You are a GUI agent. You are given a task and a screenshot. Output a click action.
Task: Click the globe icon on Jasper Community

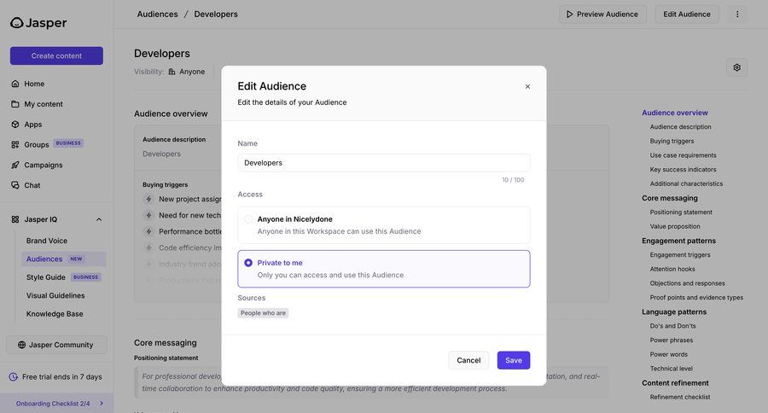[21, 345]
